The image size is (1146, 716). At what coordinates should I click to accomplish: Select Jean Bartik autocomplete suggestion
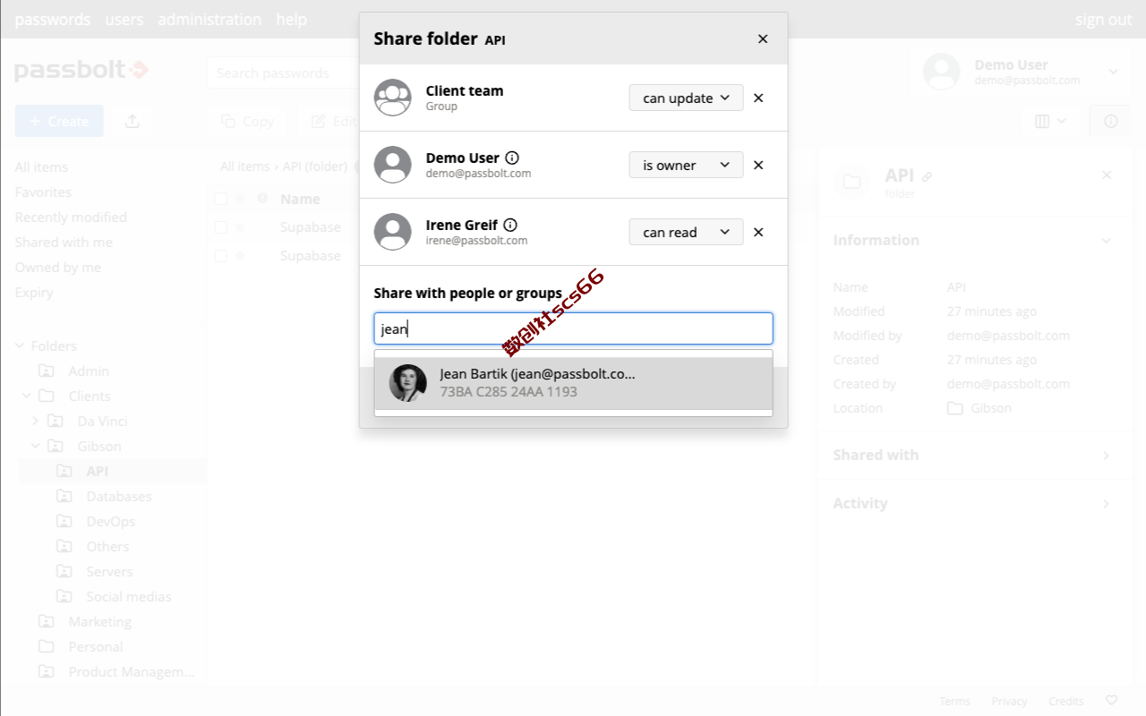(573, 383)
